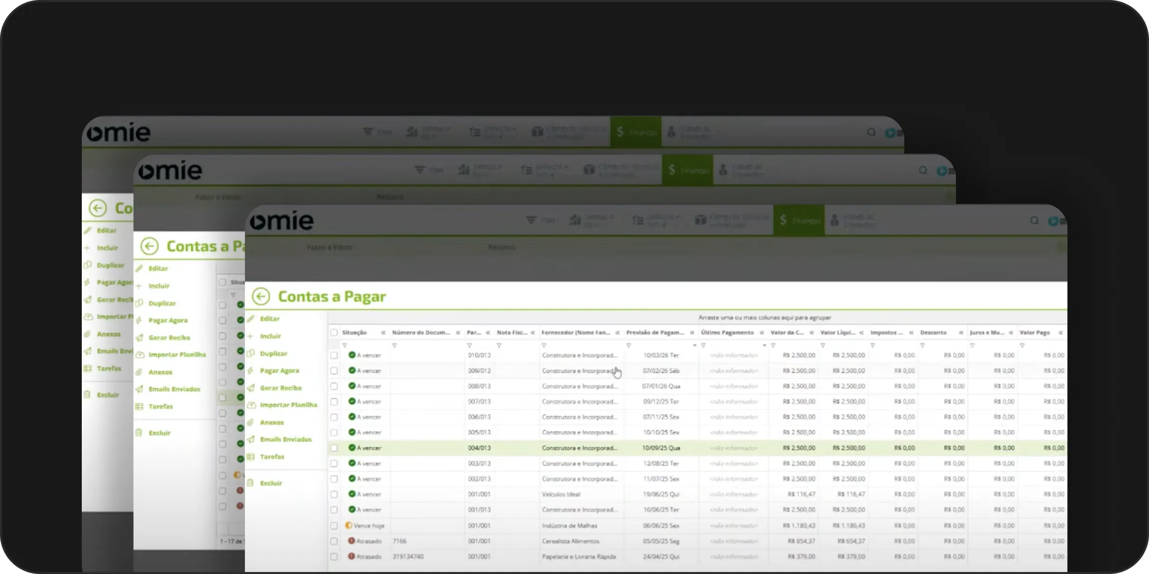Image resolution: width=1149 pixels, height=574 pixels.
Task: Switch to the Finanças menu tab
Action: click(x=798, y=220)
